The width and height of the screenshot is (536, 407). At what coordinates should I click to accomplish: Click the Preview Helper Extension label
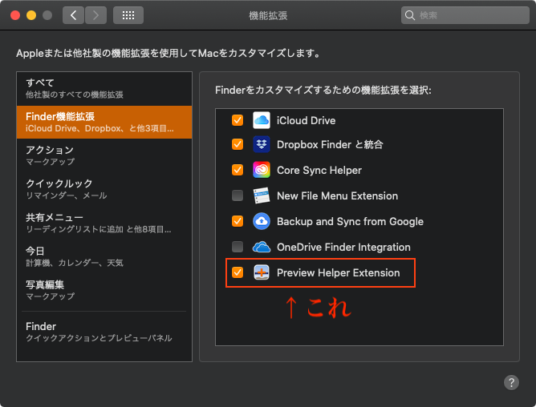tap(338, 273)
